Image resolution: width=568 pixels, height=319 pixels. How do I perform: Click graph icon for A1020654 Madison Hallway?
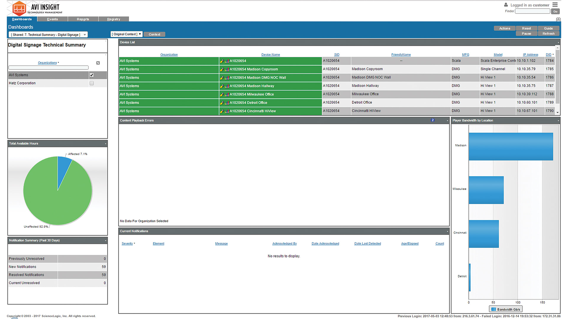click(227, 86)
